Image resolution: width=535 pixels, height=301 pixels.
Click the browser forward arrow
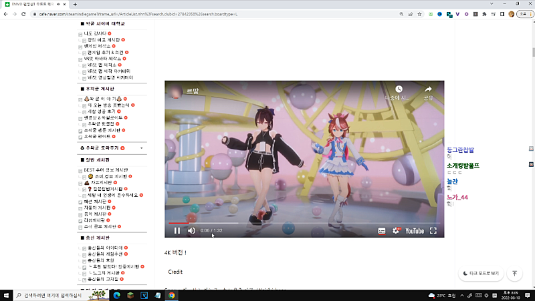(15, 14)
